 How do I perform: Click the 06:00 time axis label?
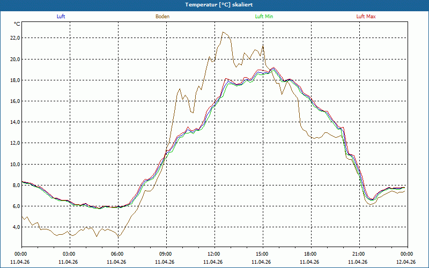(x=118, y=254)
